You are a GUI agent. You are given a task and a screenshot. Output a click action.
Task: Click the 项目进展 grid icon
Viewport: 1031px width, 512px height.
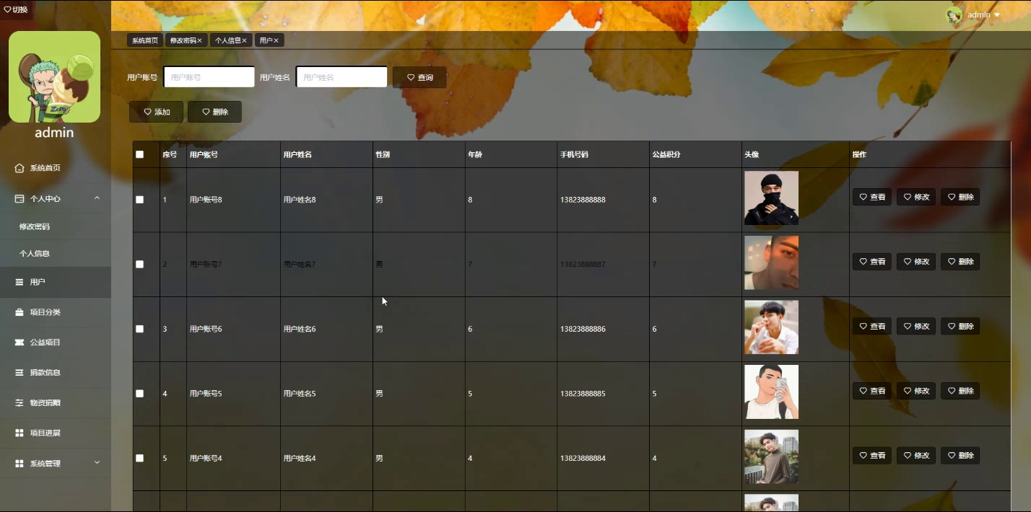tap(19, 433)
